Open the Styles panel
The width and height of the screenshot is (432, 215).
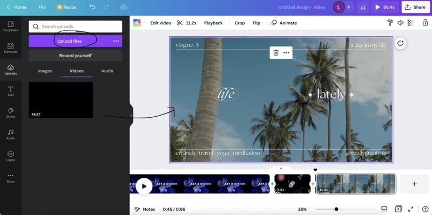click(x=10, y=113)
